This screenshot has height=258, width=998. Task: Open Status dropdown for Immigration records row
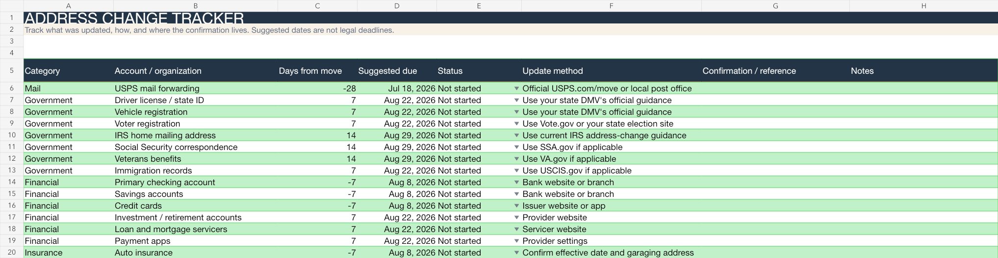(516, 171)
